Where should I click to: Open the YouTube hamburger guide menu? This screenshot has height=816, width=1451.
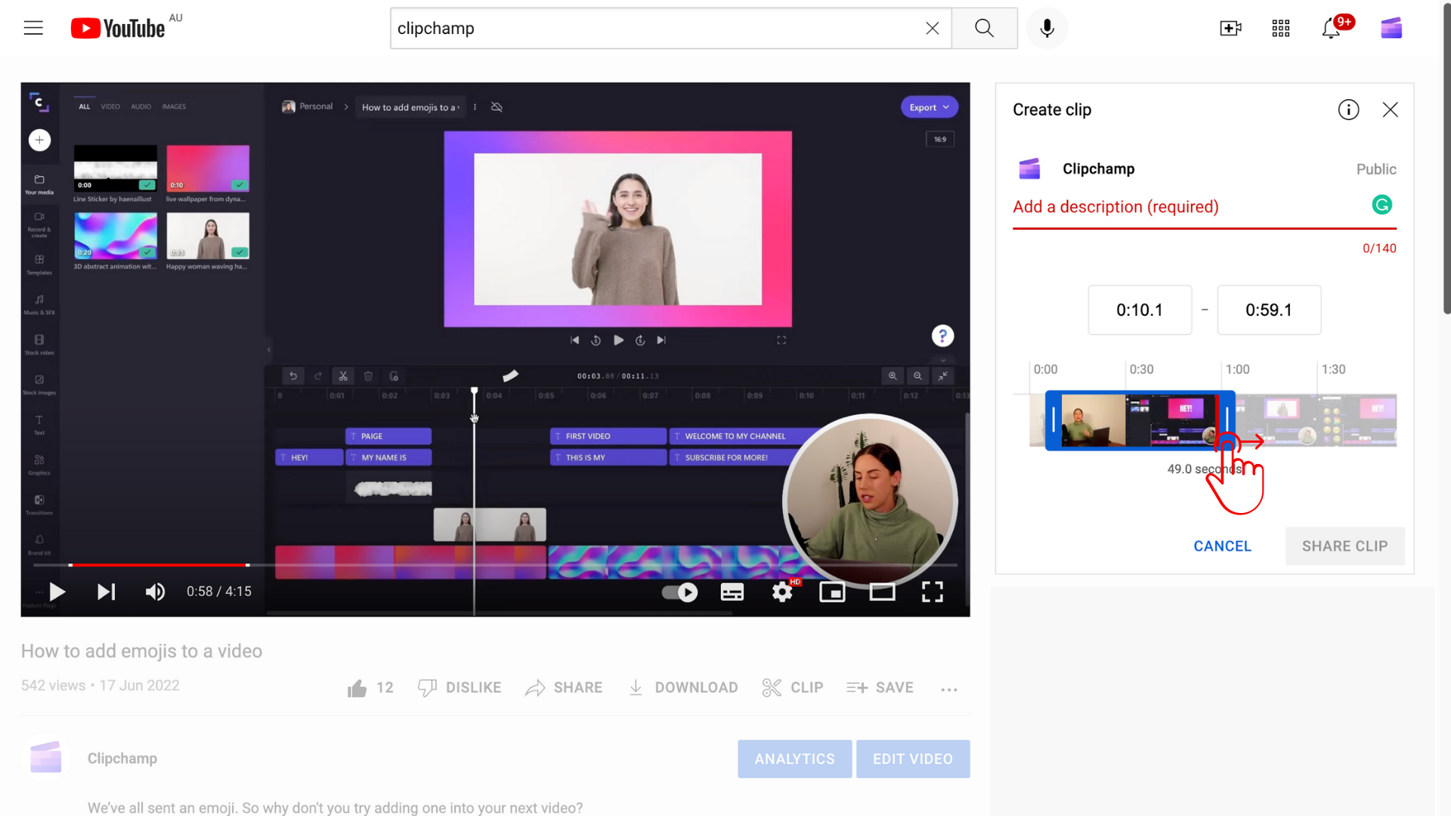tap(33, 28)
